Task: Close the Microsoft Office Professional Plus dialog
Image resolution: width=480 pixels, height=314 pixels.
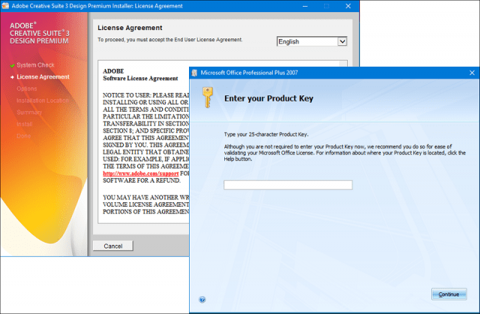Action: pyautogui.click(x=472, y=73)
